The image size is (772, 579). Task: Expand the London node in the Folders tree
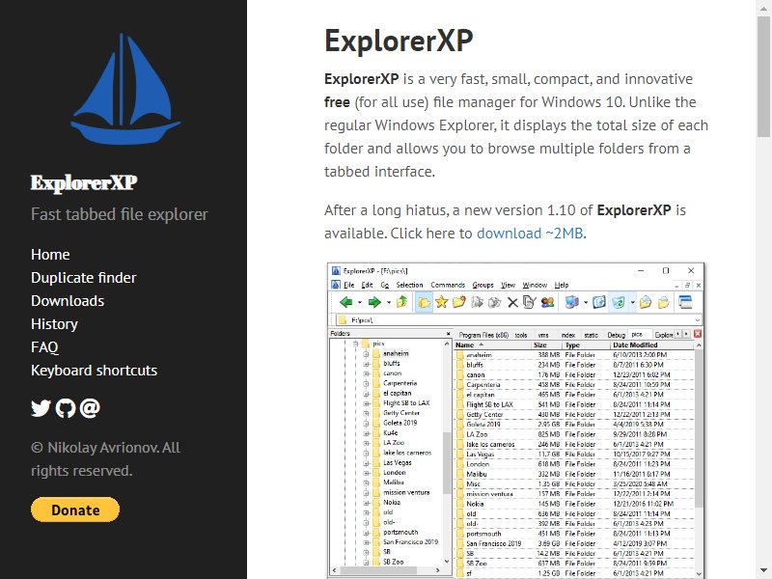(367, 473)
